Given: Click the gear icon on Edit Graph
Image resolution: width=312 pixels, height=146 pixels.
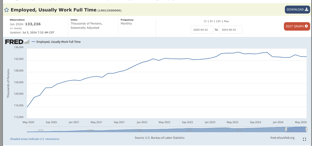Looking at the screenshot, I should click(306, 26).
